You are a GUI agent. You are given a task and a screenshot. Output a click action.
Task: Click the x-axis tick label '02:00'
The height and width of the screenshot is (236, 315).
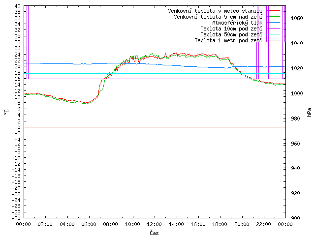click(x=45, y=224)
